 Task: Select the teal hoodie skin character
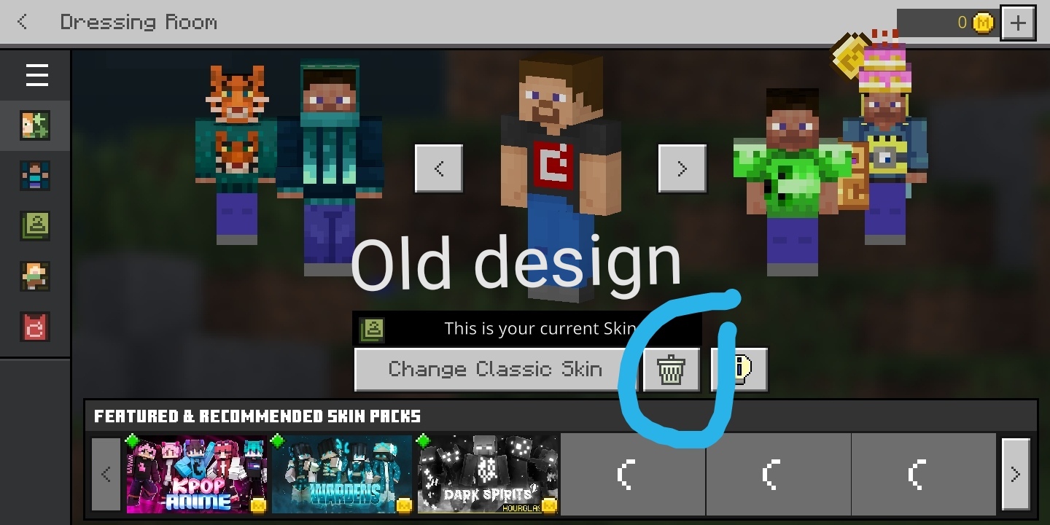coord(330,168)
